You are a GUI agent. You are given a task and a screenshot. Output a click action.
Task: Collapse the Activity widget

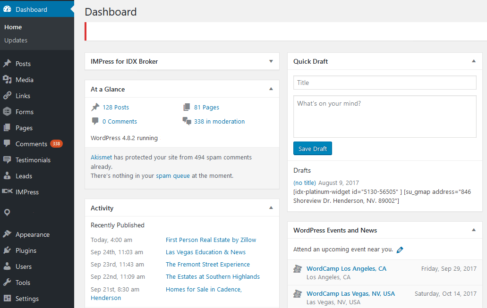coord(271,208)
